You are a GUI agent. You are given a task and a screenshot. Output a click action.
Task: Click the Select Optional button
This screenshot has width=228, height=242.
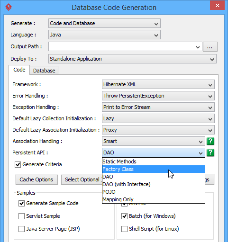(x=82, y=179)
